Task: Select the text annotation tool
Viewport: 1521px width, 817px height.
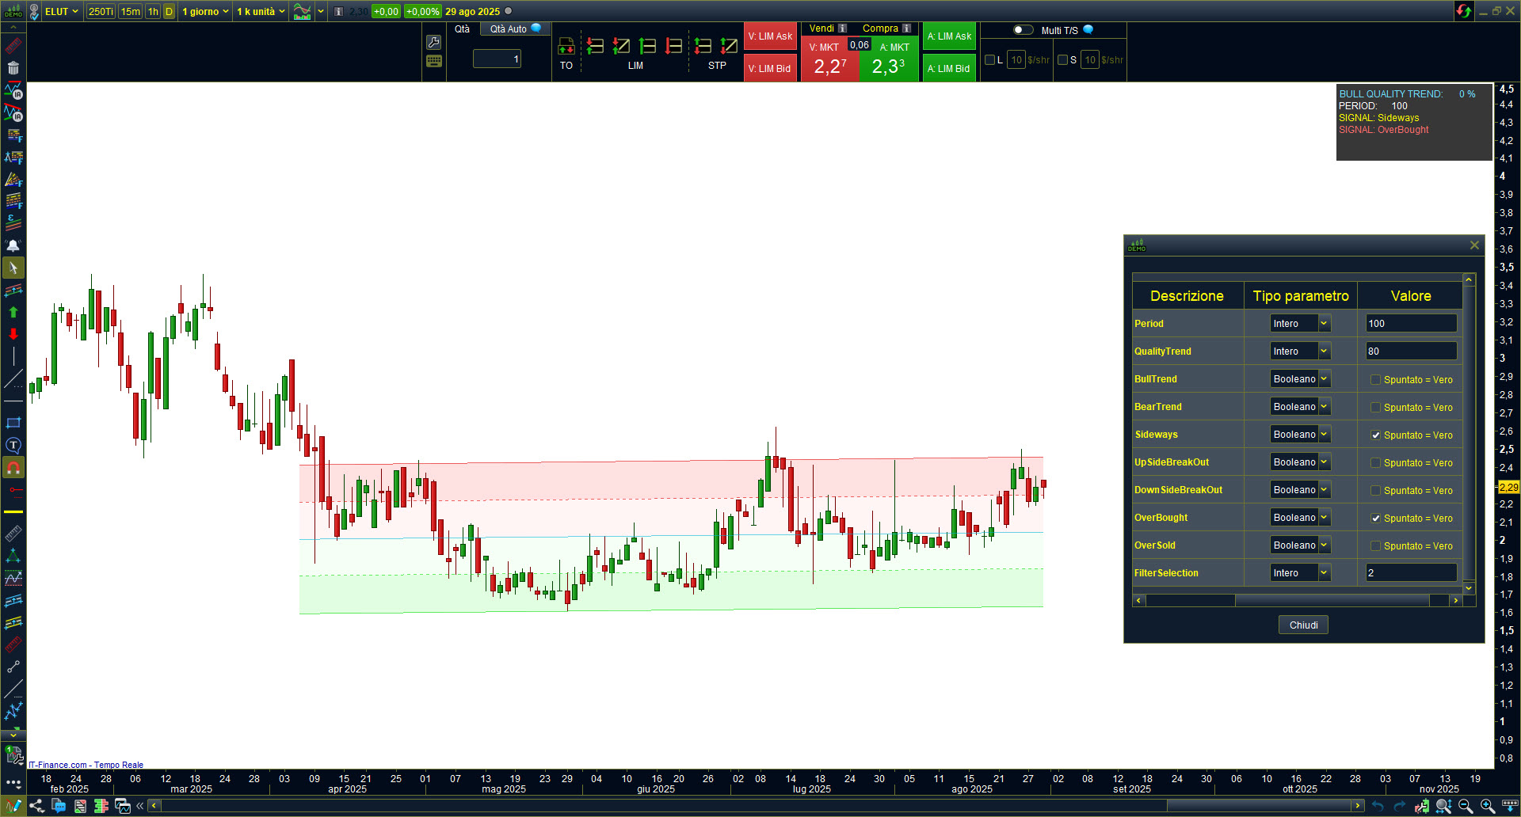Action: 13,446
